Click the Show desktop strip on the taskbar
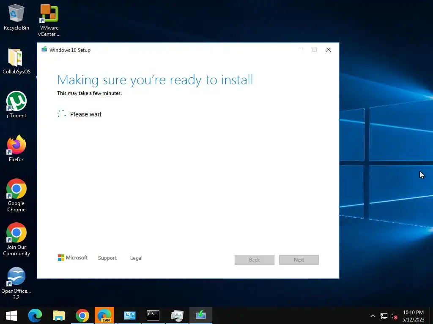The width and height of the screenshot is (433, 324). [x=431, y=316]
